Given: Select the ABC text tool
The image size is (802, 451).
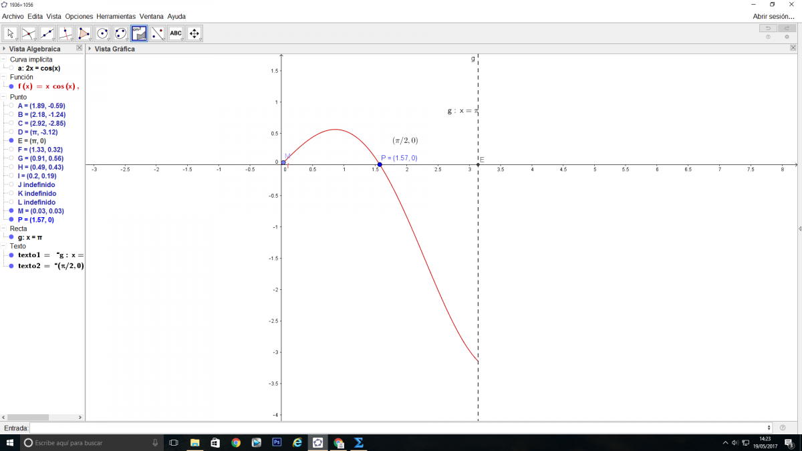Looking at the screenshot, I should click(176, 33).
